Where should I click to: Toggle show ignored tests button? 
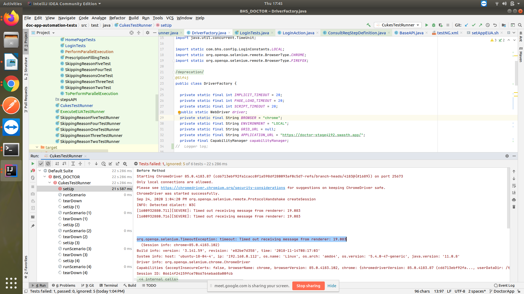click(48, 164)
